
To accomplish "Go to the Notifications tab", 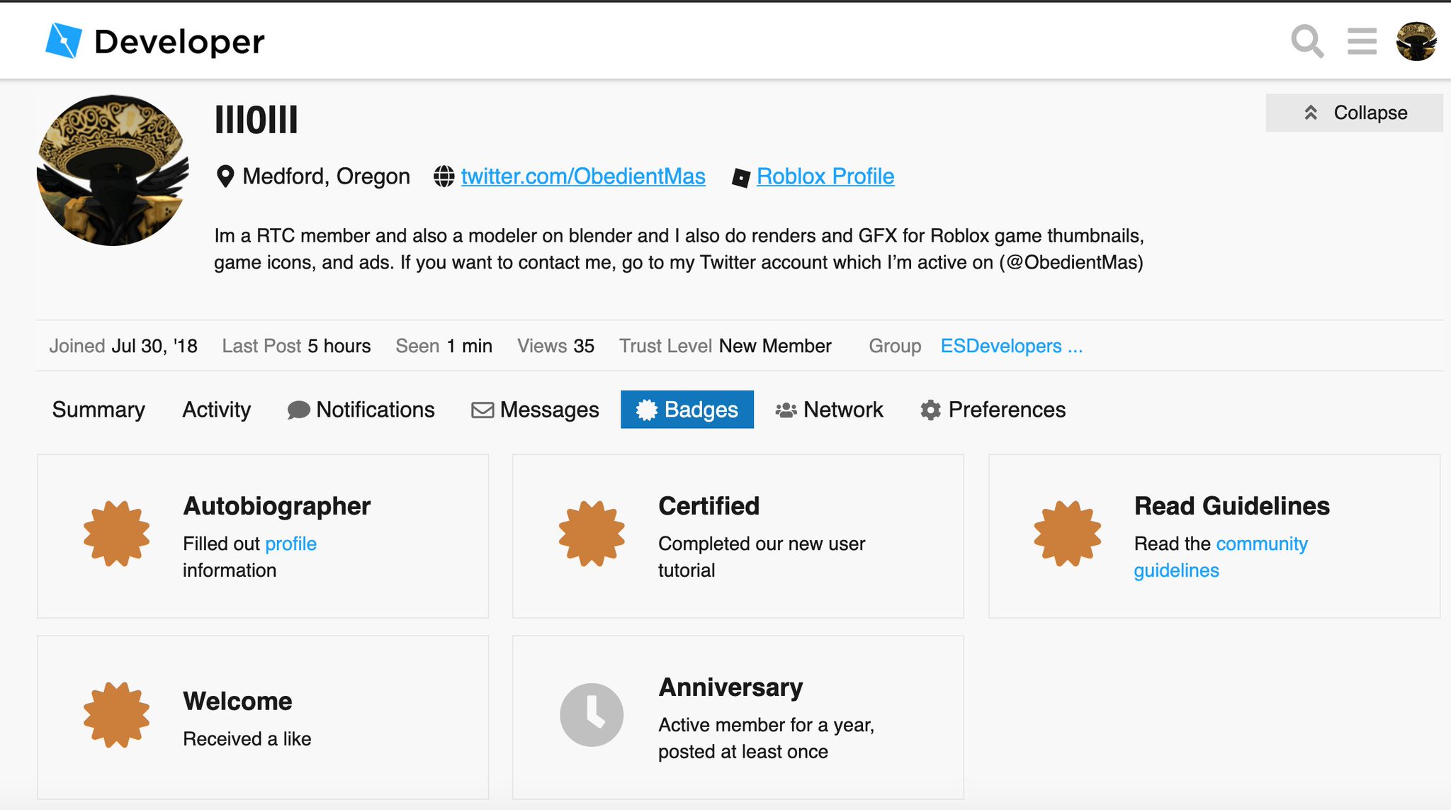I will (x=361, y=410).
